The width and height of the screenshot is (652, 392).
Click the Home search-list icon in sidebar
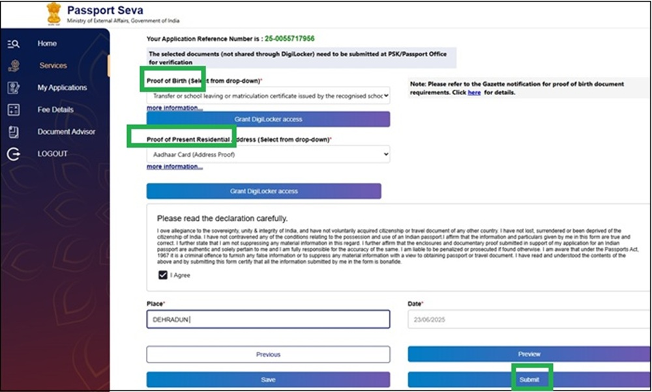point(13,44)
